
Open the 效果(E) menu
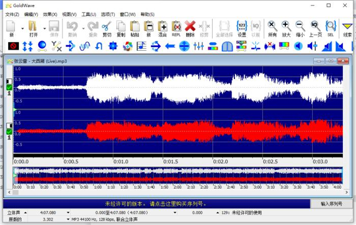[x=50, y=14]
